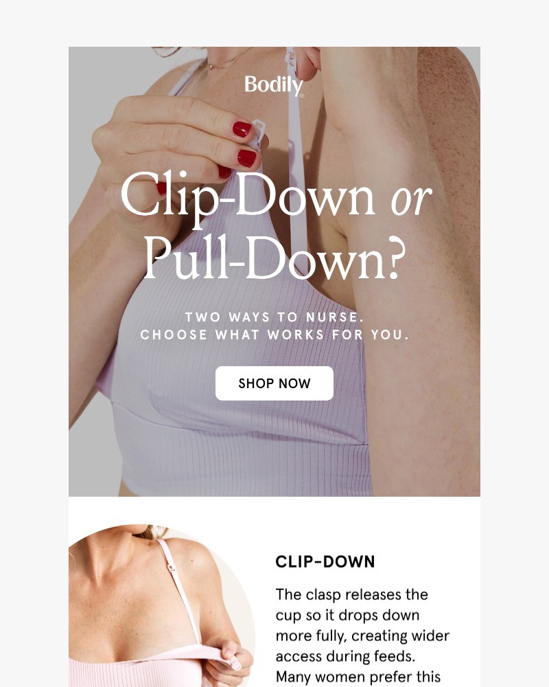Click the "TWO WAYS TO NURSE." text
The image size is (549, 687).
274,317
